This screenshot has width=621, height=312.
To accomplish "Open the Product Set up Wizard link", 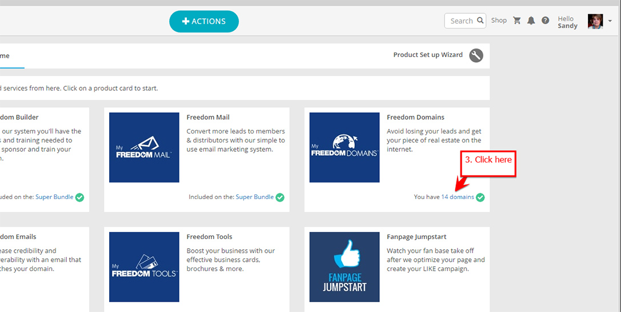I will (x=428, y=55).
